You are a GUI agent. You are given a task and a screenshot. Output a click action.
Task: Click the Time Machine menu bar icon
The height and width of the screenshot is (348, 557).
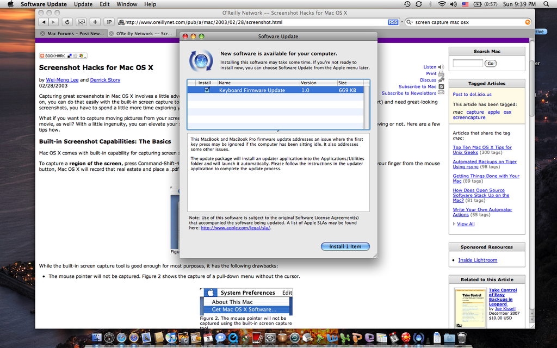tap(407, 4)
